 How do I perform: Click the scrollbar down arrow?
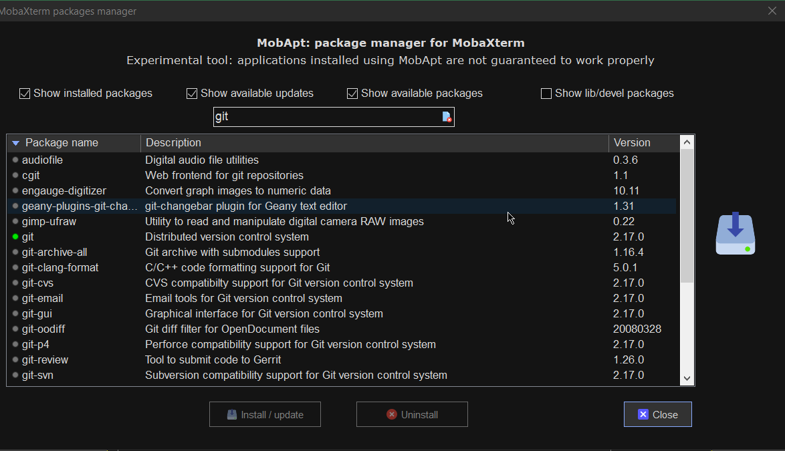687,378
